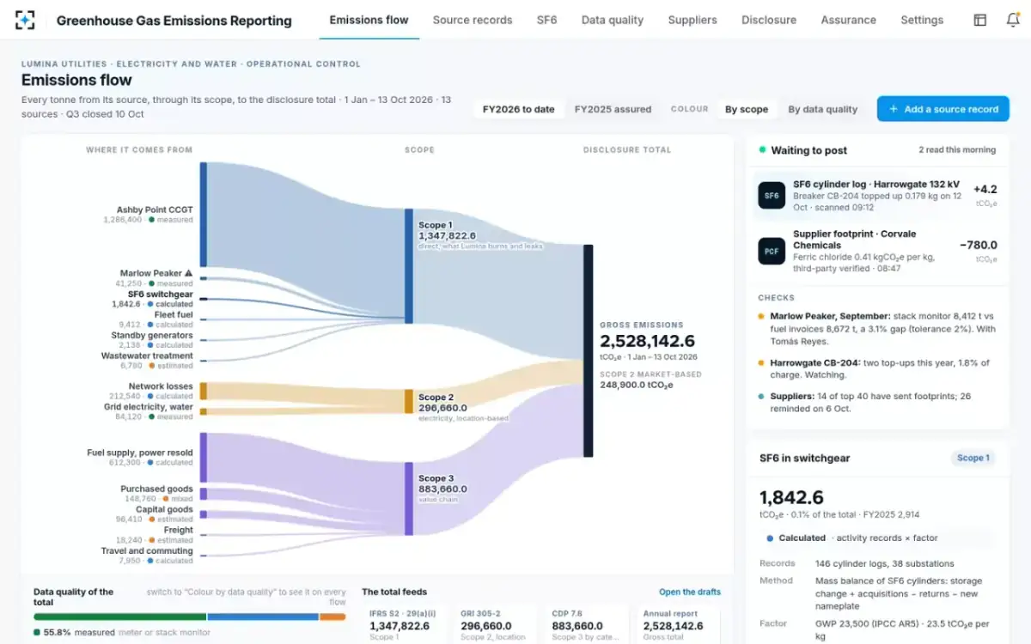Open Harrowgate CB-204 check
Image resolution: width=1031 pixels, height=644 pixels.
pos(877,368)
